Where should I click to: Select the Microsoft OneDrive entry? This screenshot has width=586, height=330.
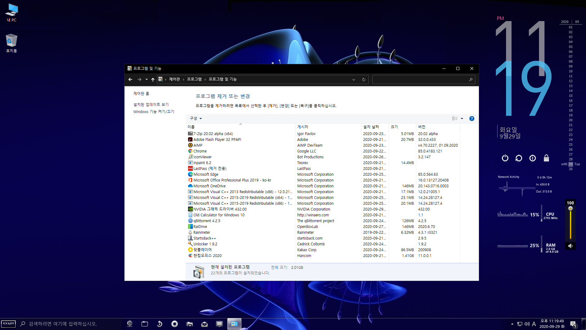tap(324, 186)
